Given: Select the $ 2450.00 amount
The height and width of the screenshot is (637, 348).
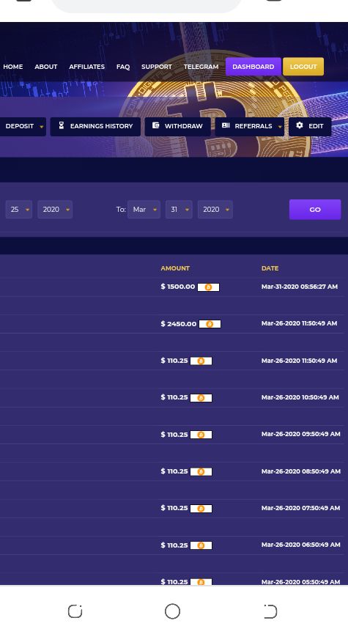Looking at the screenshot, I should point(179,324).
